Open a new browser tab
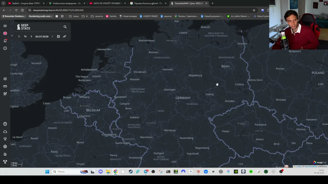The width and height of the screenshot is (328, 184). tap(212, 3)
